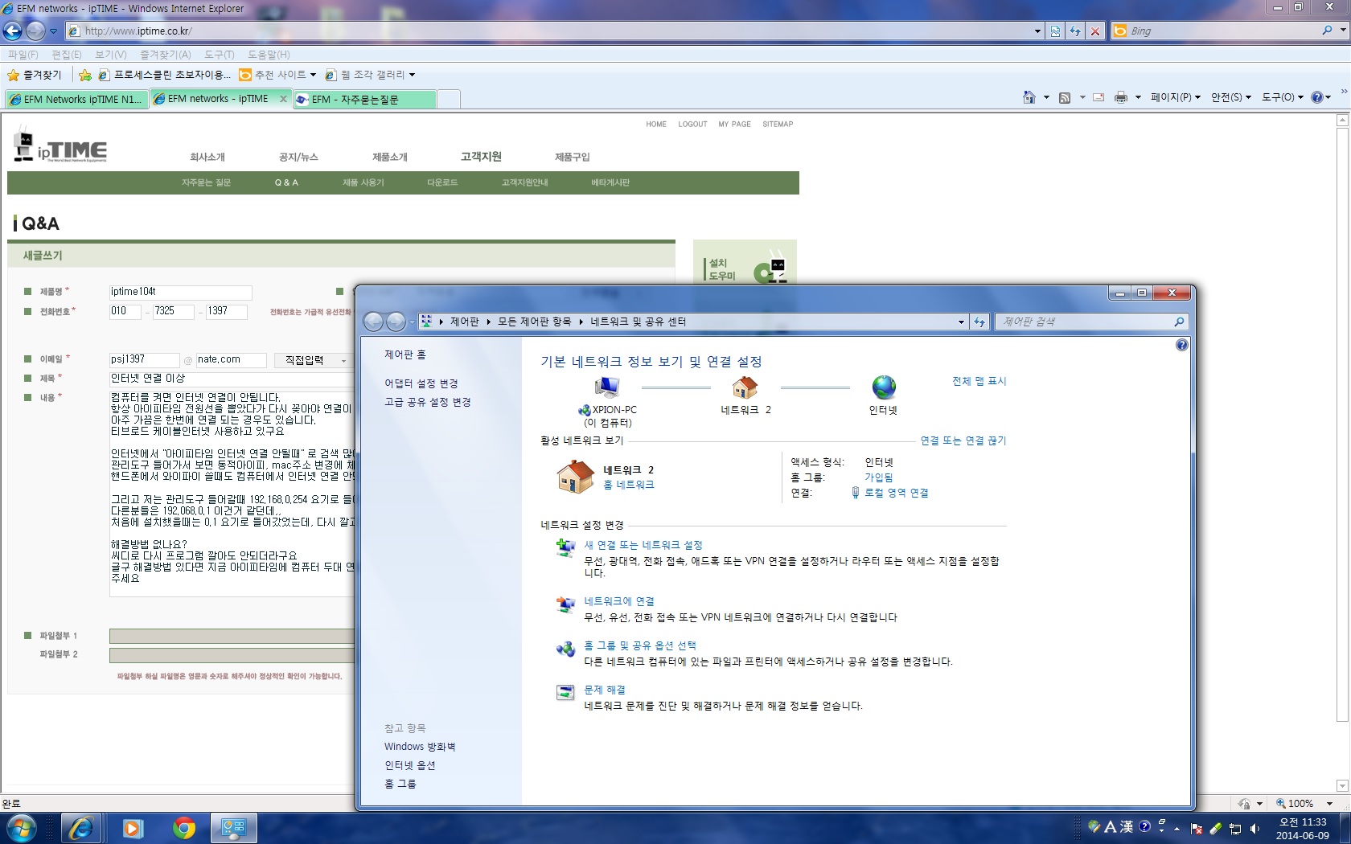The image size is (1351, 844).
Task: Open Google Chrome from the taskbar
Action: tap(184, 828)
